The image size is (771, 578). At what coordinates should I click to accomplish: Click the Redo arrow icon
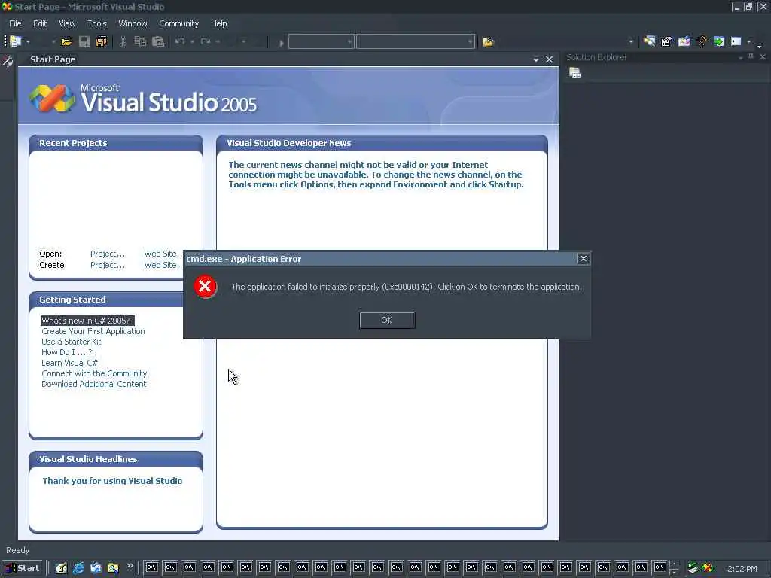[x=206, y=42]
